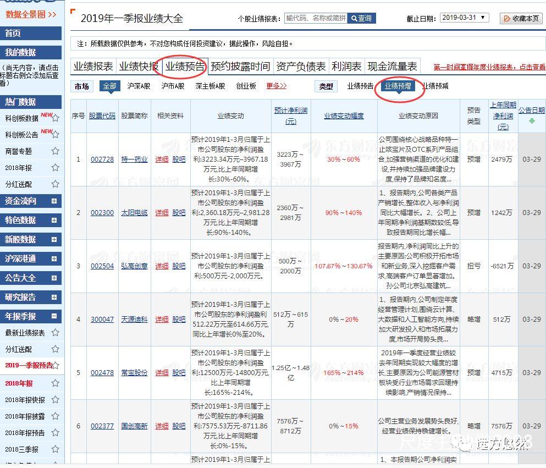Open stock code 002478 link

click(x=102, y=373)
